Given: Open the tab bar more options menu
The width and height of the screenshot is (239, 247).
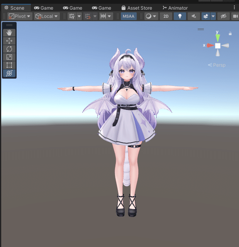Looking at the screenshot, I should click(x=234, y=7).
